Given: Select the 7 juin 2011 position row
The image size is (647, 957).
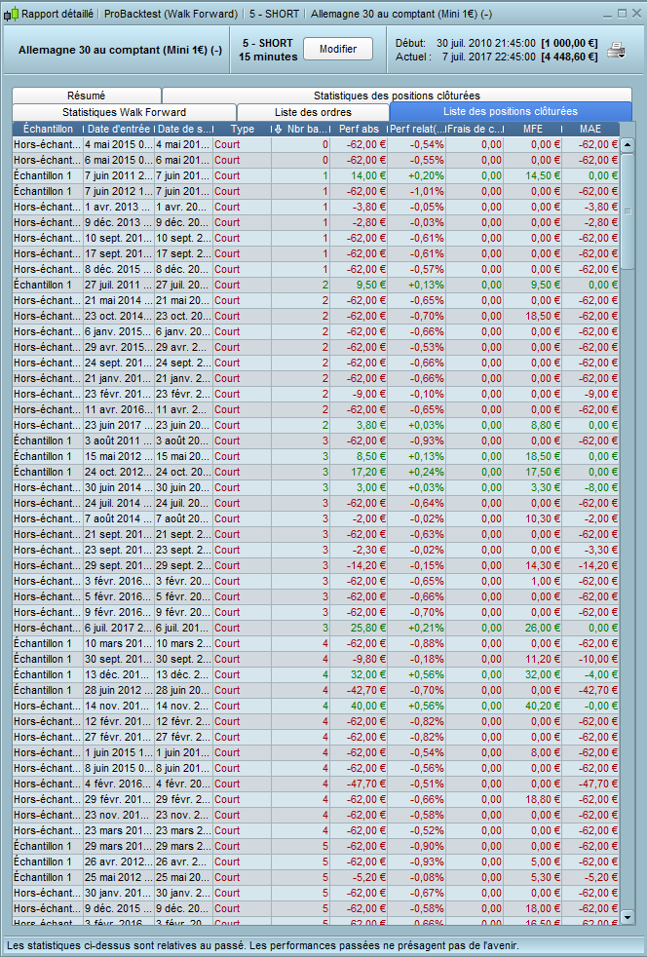Looking at the screenshot, I should click(117, 175).
